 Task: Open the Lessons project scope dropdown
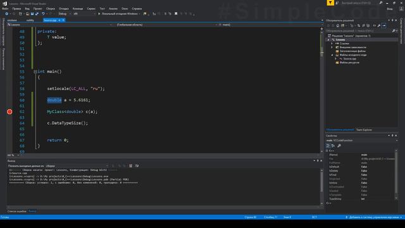point(59,25)
